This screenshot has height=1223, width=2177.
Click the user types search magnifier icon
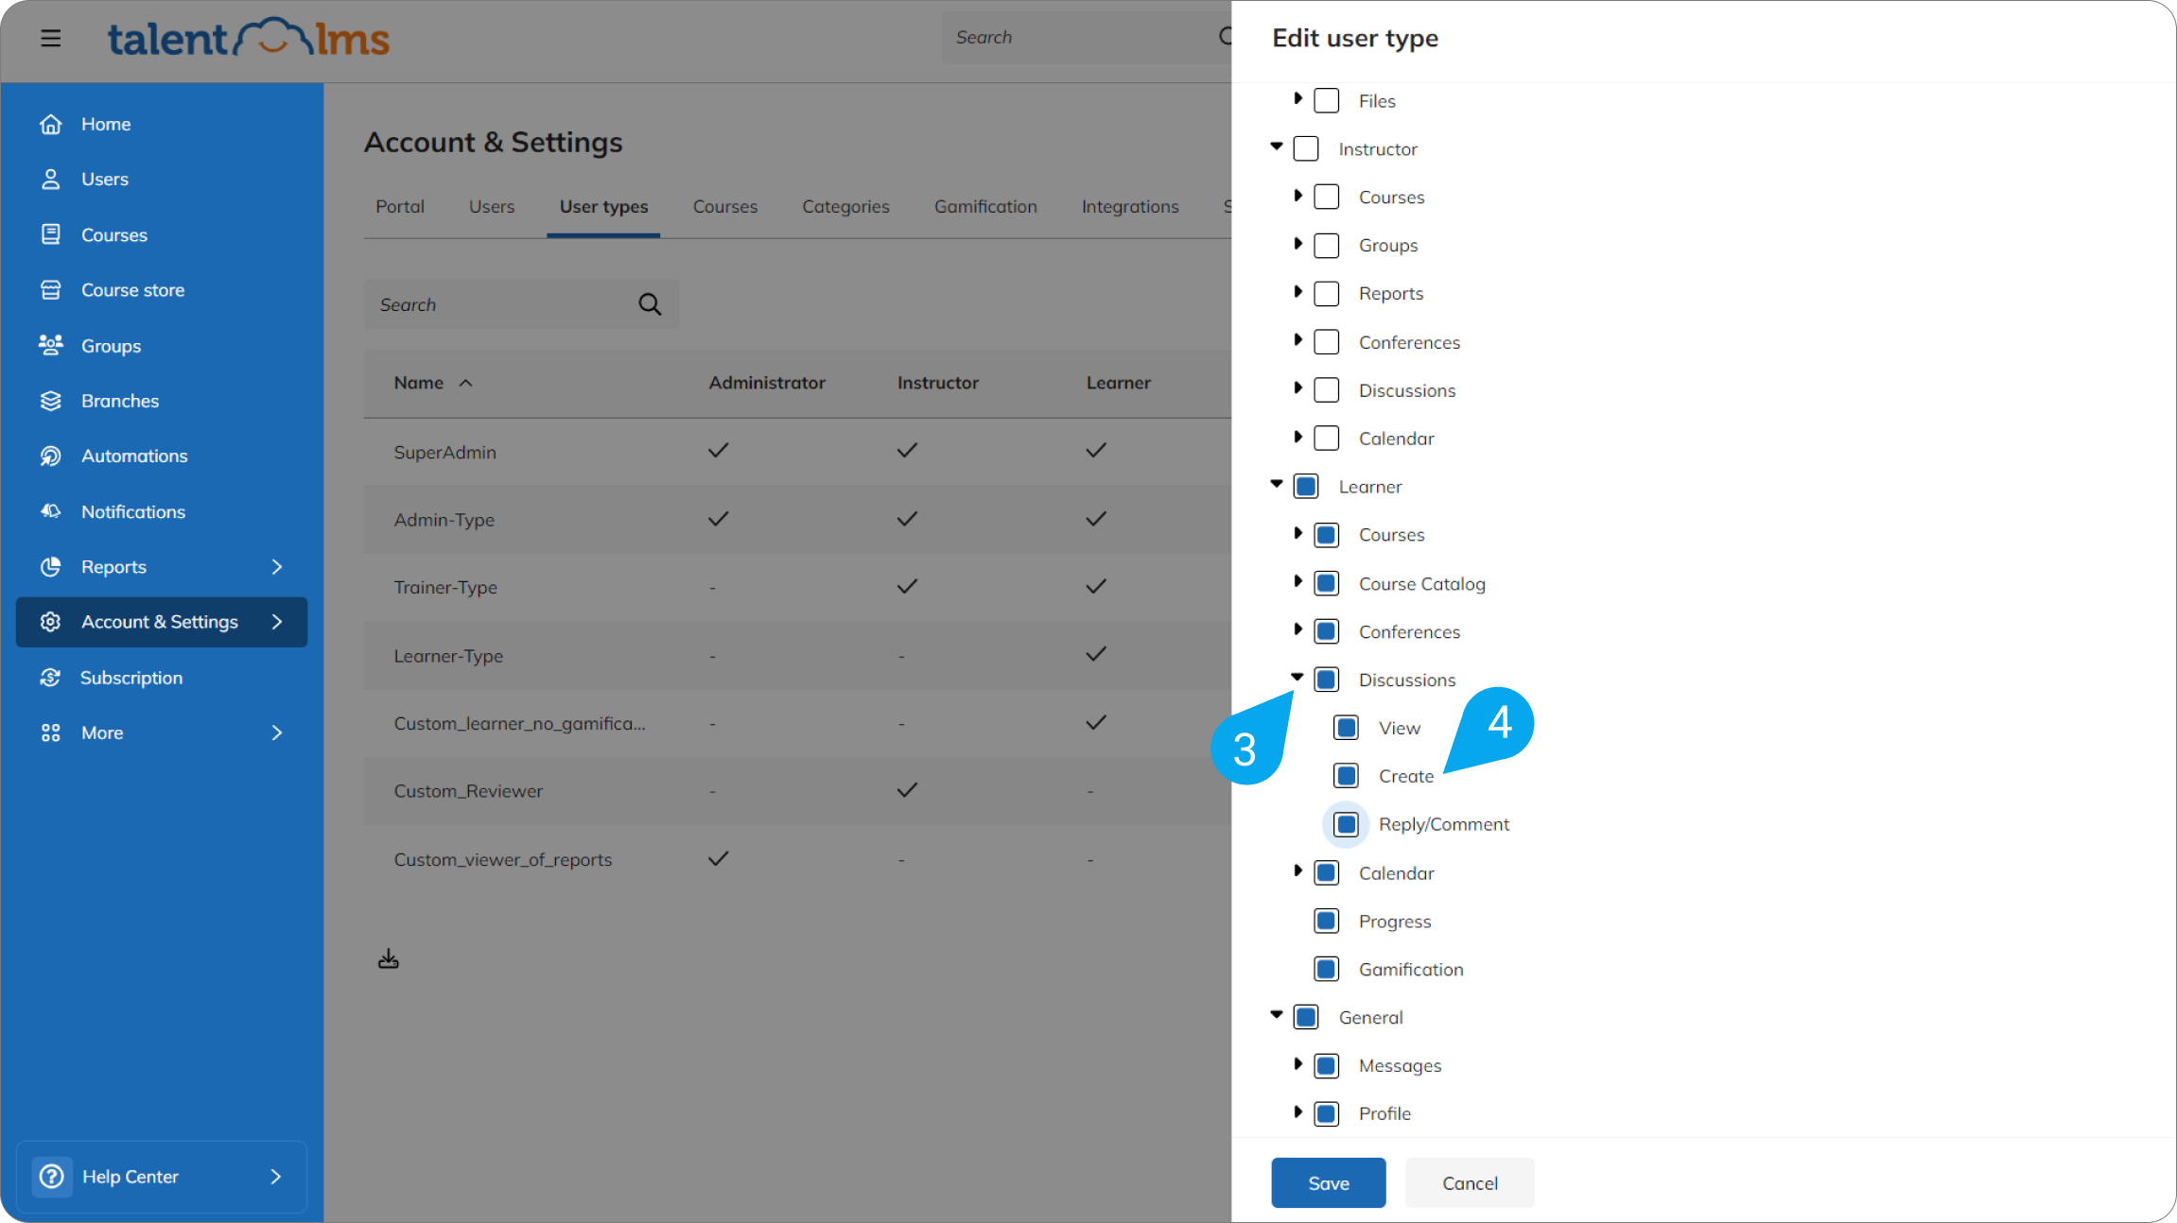pyautogui.click(x=650, y=304)
